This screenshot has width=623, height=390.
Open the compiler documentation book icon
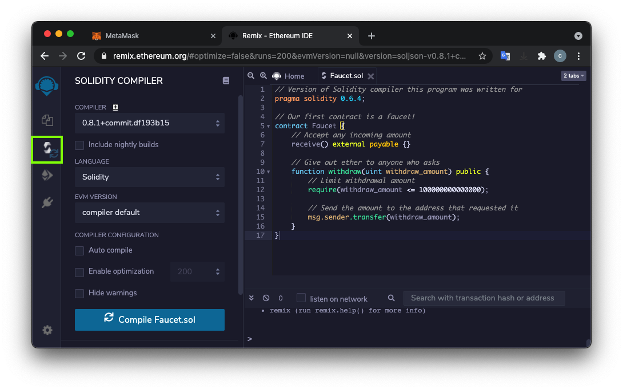pyautogui.click(x=226, y=81)
